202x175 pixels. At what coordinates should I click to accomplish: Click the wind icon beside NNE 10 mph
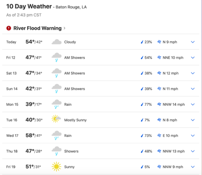[x=159, y=57]
